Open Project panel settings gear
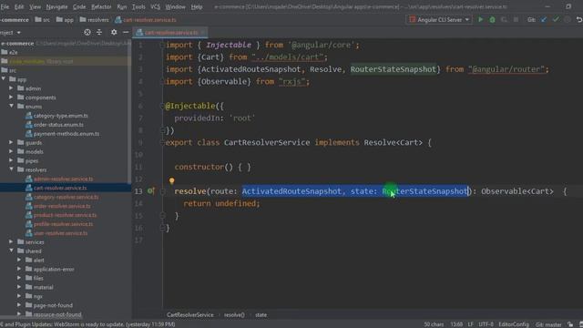583x328 pixels. [x=114, y=33]
